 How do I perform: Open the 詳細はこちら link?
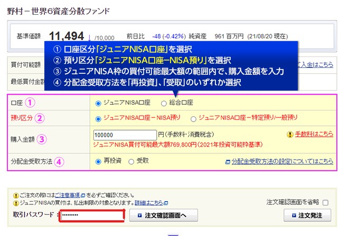pyautogui.click(x=149, y=203)
